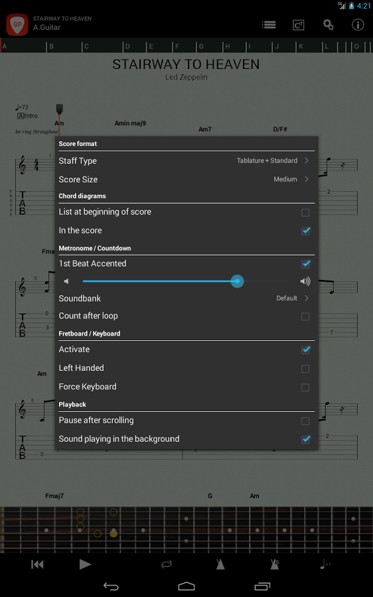Image resolution: width=373 pixels, height=597 pixels.
Task: Start playback with the play button
Action: tap(85, 564)
